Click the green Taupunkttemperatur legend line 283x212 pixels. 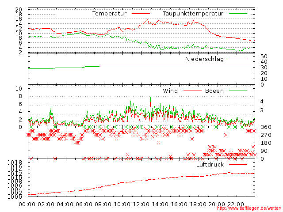238,14
